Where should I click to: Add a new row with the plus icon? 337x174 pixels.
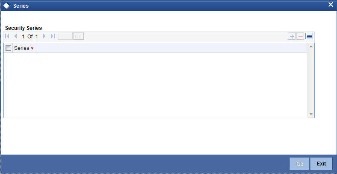click(x=292, y=36)
